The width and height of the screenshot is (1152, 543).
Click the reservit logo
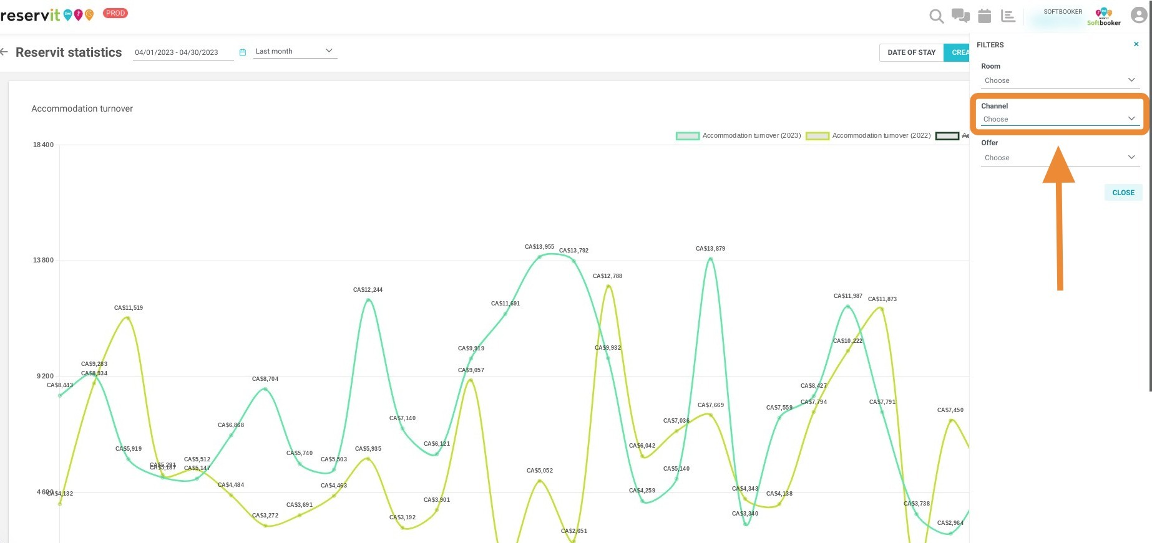tap(47, 14)
